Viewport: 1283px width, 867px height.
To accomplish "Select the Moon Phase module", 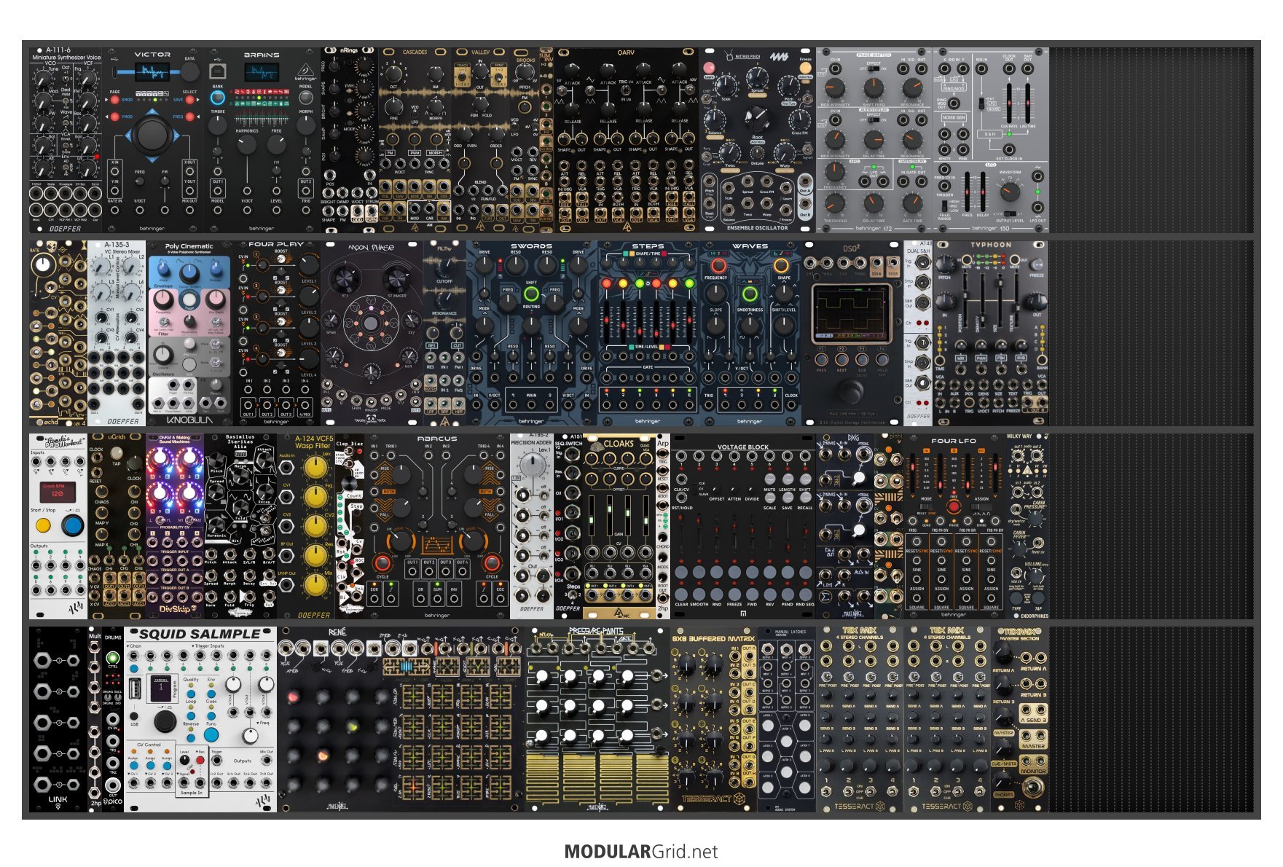I will (x=372, y=334).
